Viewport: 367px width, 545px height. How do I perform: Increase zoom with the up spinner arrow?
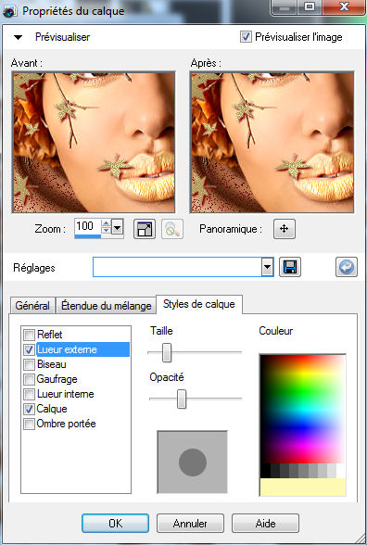[x=106, y=223]
